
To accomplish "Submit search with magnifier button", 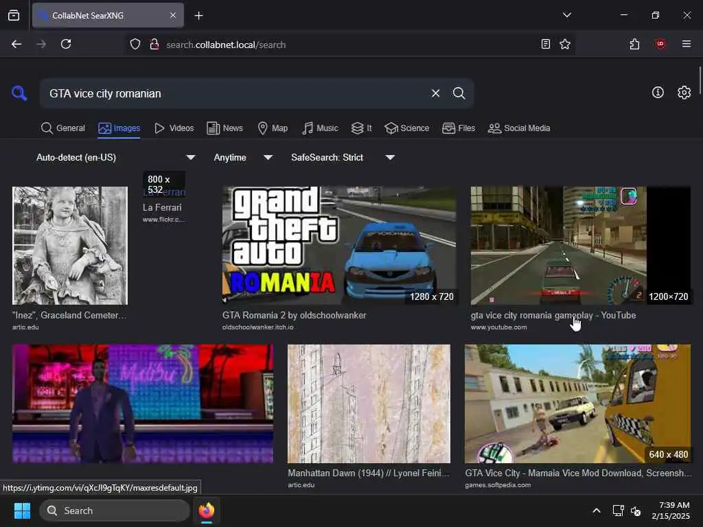I will pos(459,93).
